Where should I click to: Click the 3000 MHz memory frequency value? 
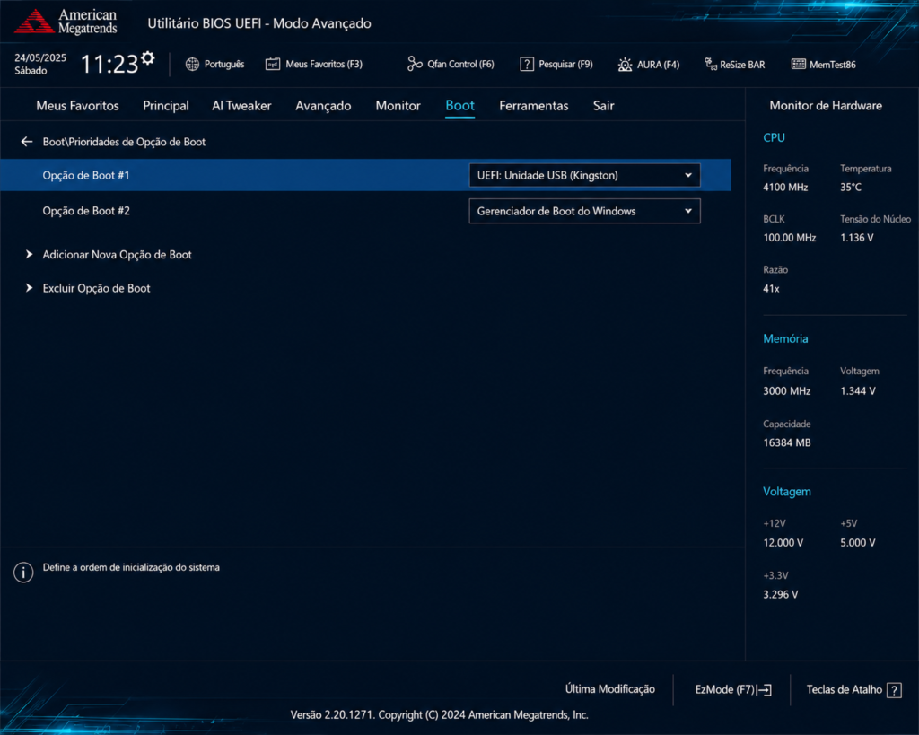[786, 391]
